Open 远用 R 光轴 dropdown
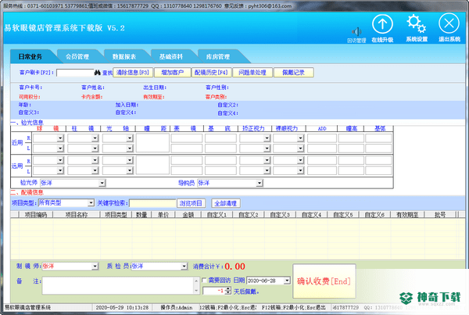Image resolution: width=469 pixels, height=315 pixels. pyautogui.click(x=130, y=160)
